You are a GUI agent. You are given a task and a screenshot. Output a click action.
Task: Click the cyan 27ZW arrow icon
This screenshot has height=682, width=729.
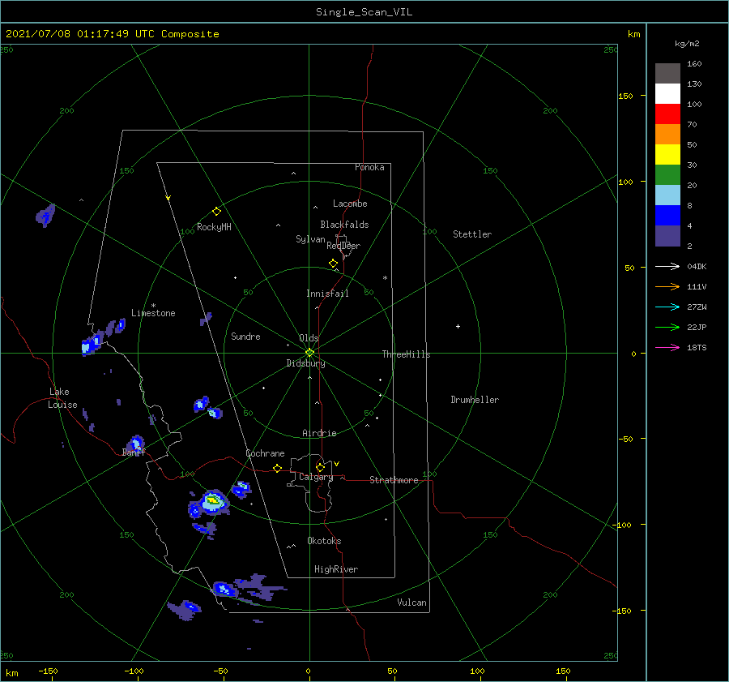coord(667,307)
